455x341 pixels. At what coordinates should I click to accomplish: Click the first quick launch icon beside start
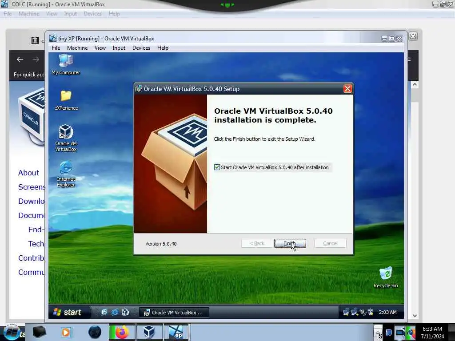click(104, 312)
